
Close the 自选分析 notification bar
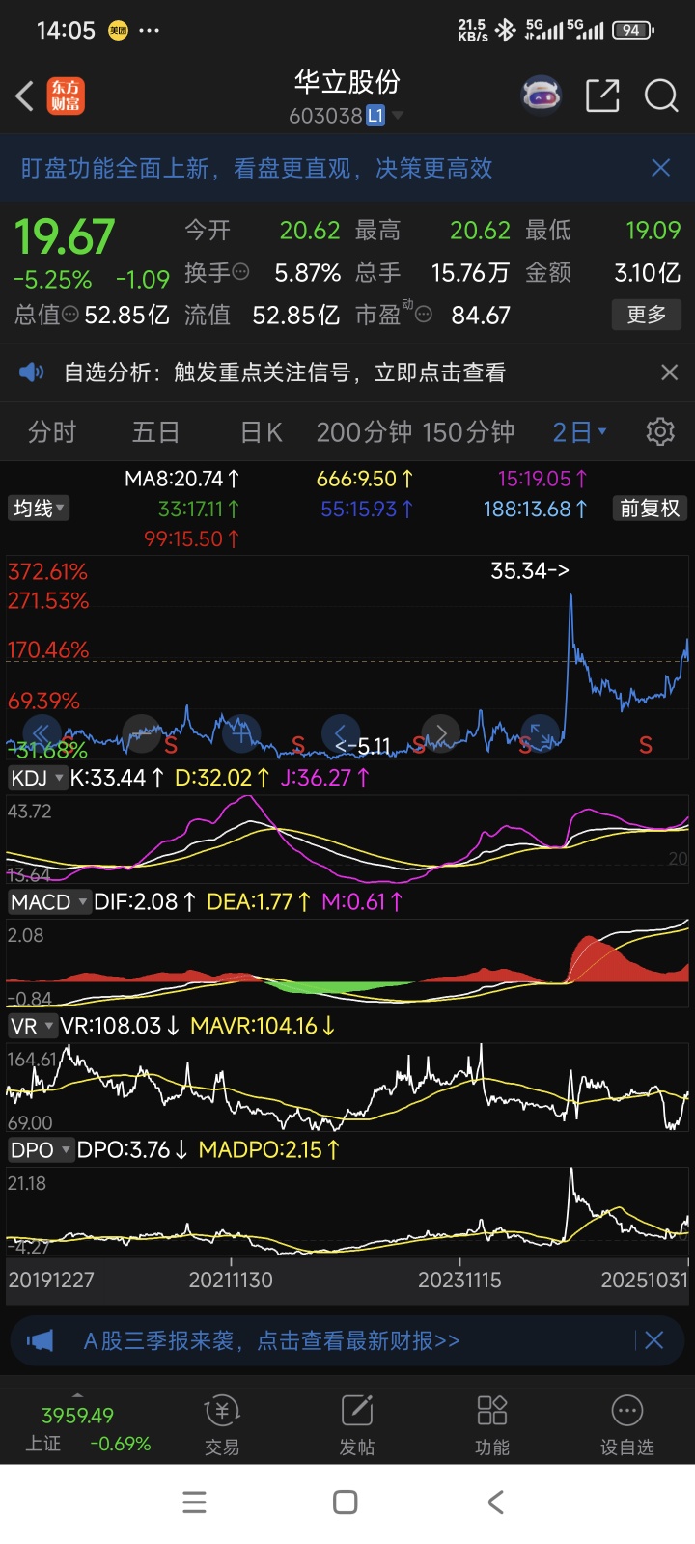(669, 372)
